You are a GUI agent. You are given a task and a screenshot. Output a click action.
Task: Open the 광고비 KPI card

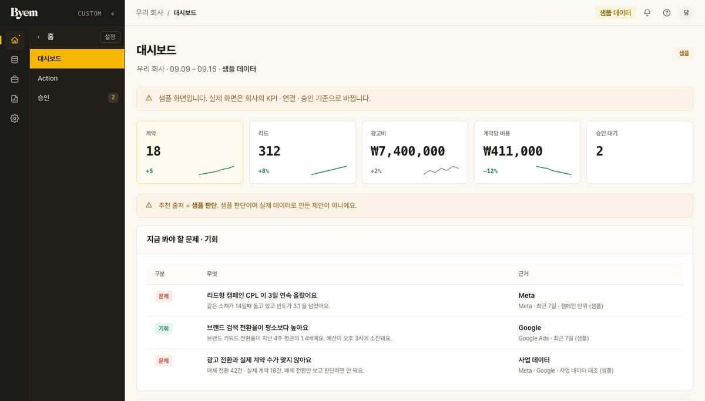(415, 152)
